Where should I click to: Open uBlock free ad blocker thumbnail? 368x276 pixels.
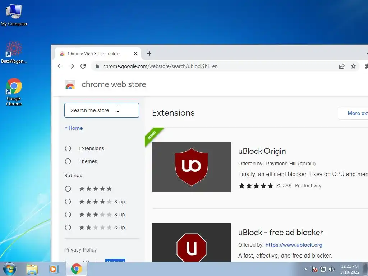click(x=192, y=243)
